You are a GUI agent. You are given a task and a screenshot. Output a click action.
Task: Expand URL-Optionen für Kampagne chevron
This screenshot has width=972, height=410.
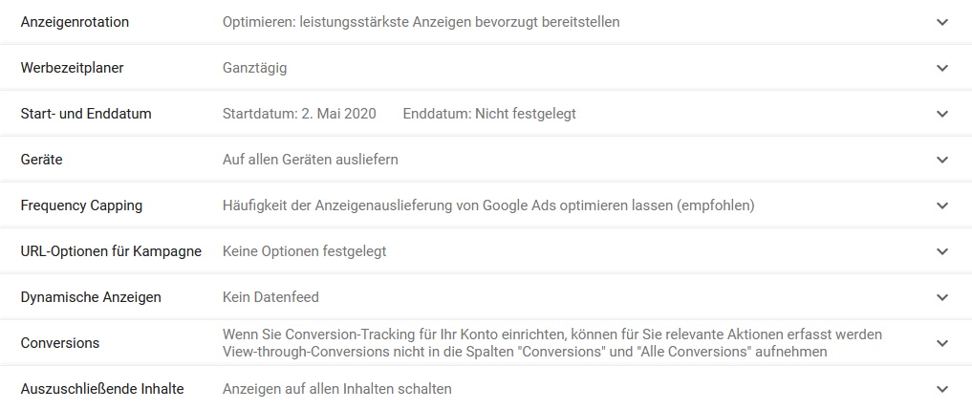coord(942,251)
